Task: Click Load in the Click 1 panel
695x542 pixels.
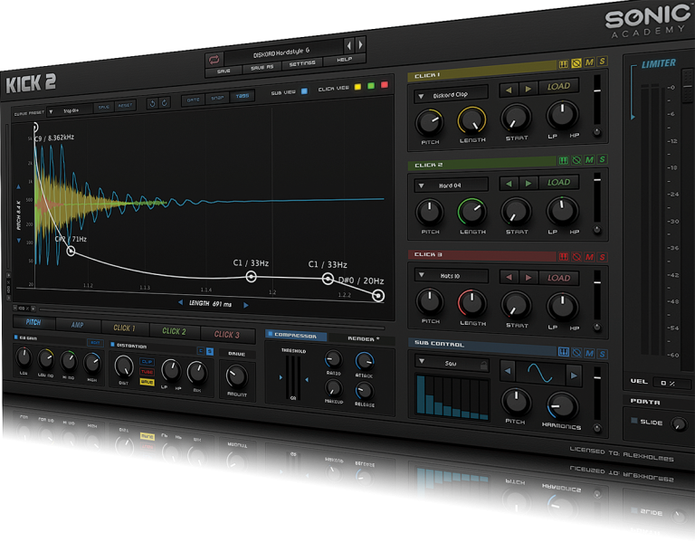Action: pyautogui.click(x=558, y=87)
